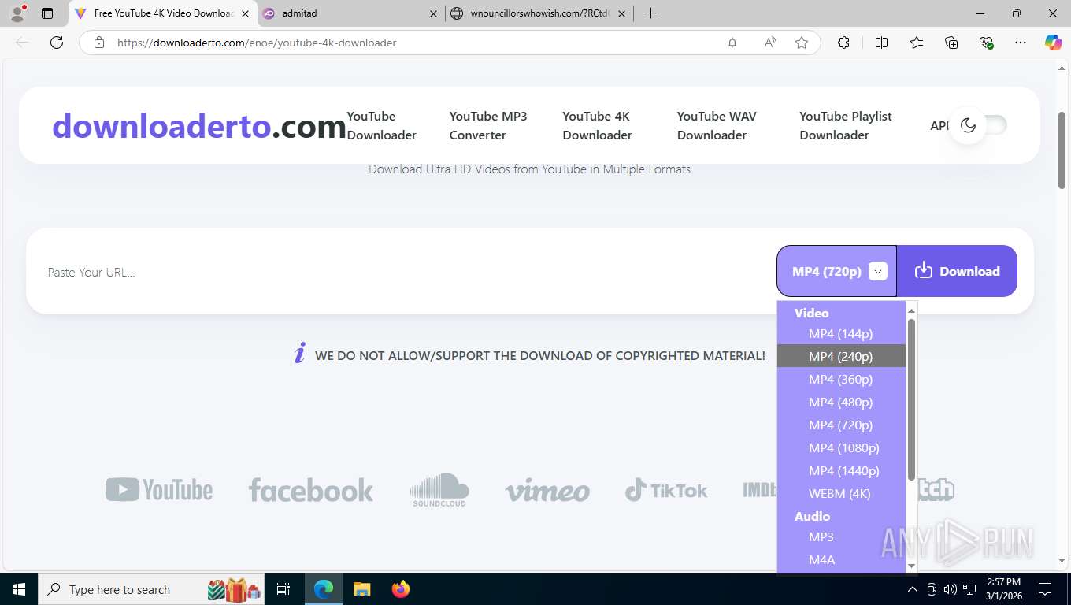Screen dimensions: 1071x605
Task: Click the format list scrollbar thumb
Action: tap(911, 399)
